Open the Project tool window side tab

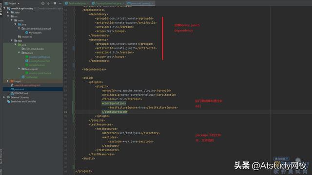point(1,10)
